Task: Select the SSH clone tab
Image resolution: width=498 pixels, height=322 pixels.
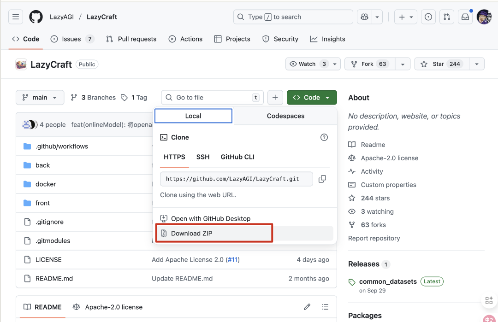Action: [x=203, y=157]
